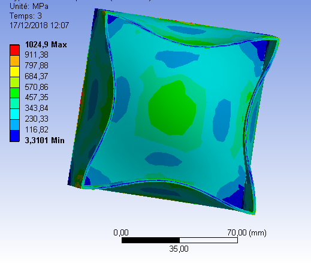Select the 570,86 legend value
Image resolution: width=311 pixels, height=263 pixels.
click(x=37, y=87)
